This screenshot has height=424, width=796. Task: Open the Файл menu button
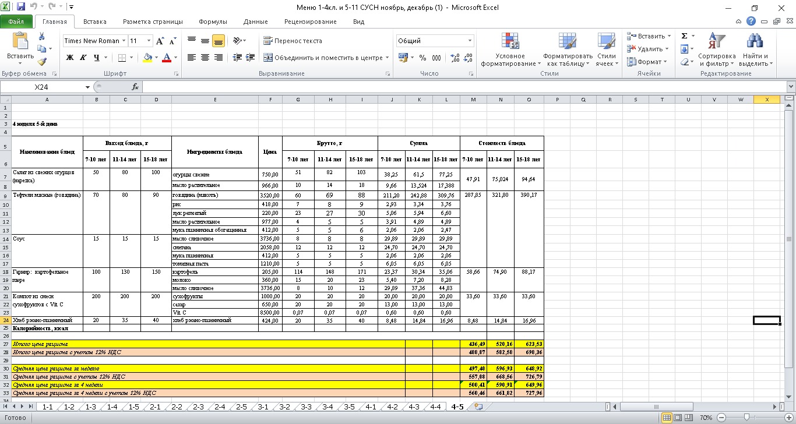click(16, 22)
